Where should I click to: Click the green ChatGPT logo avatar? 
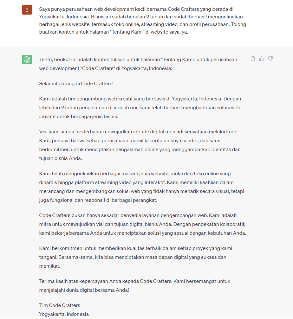pyautogui.click(x=27, y=59)
